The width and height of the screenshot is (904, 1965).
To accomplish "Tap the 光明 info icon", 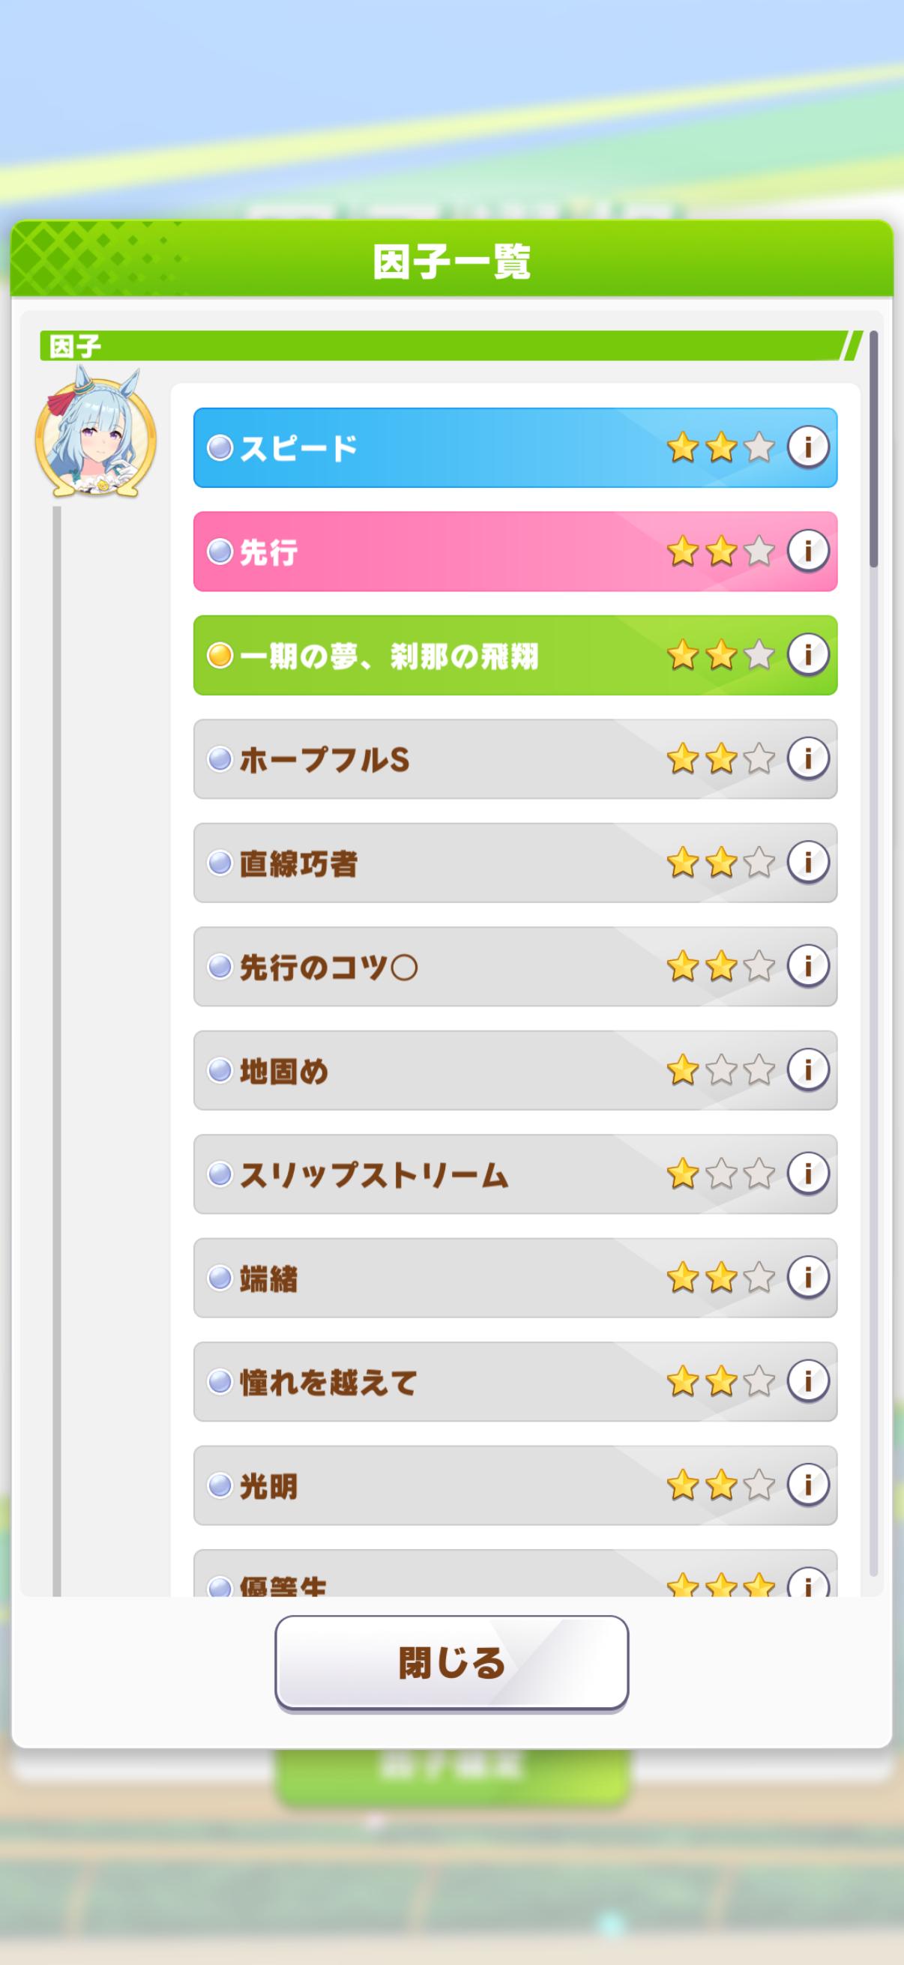I will [807, 1485].
